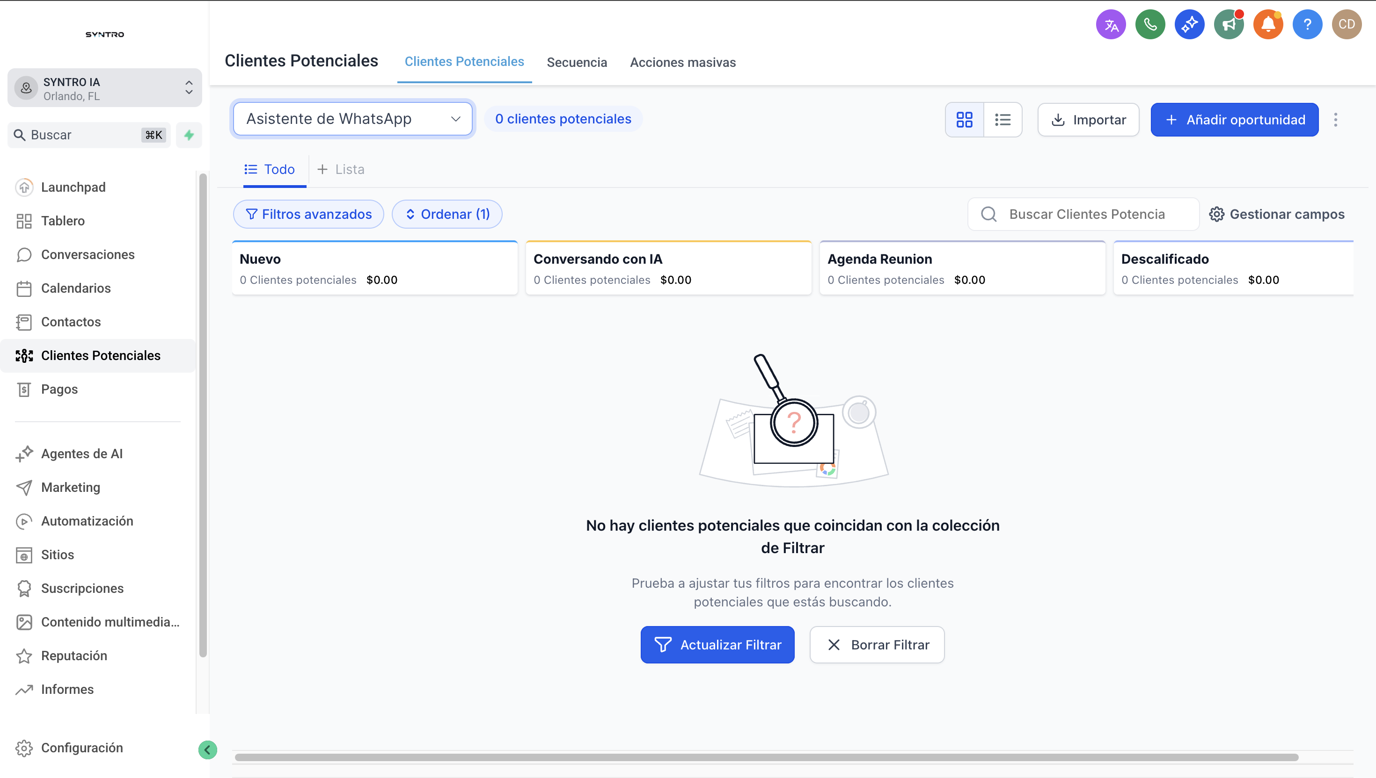Open the orange notifications bell

pos(1268,25)
